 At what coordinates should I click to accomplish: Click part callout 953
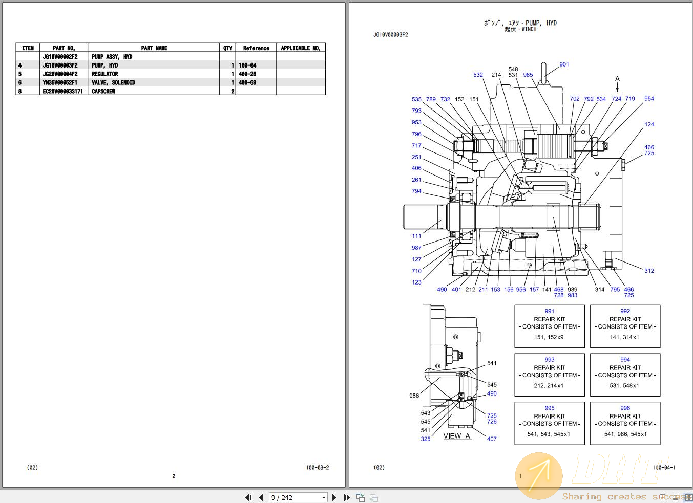click(x=416, y=123)
